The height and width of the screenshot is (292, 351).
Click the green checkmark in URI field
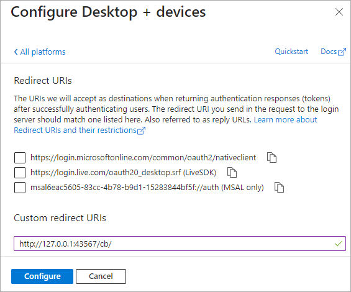pos(339,244)
